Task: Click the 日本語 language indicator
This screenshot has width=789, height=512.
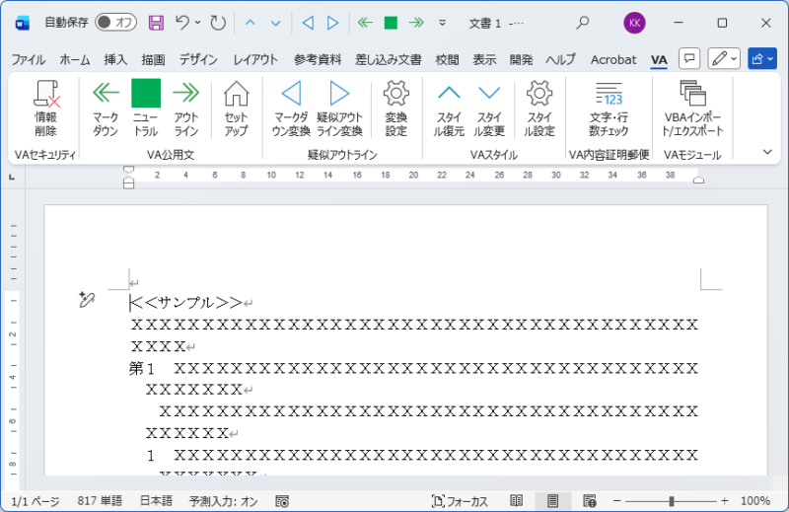Action: pyautogui.click(x=156, y=501)
